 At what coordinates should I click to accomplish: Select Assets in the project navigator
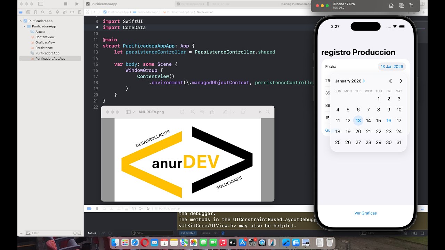point(40,32)
